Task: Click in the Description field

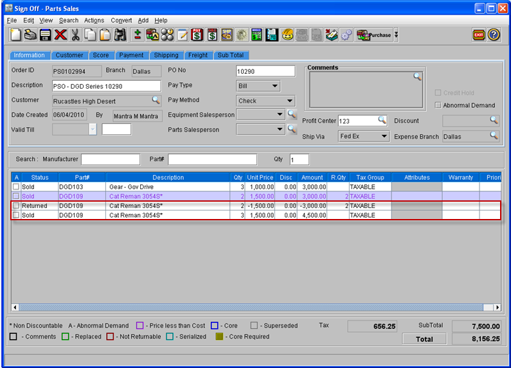Action: tap(107, 86)
